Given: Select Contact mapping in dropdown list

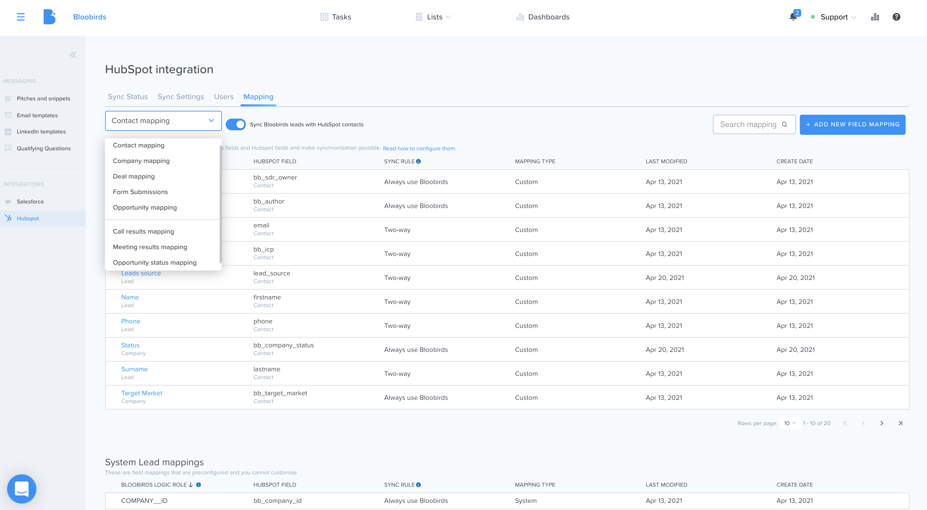Looking at the screenshot, I should pos(138,145).
